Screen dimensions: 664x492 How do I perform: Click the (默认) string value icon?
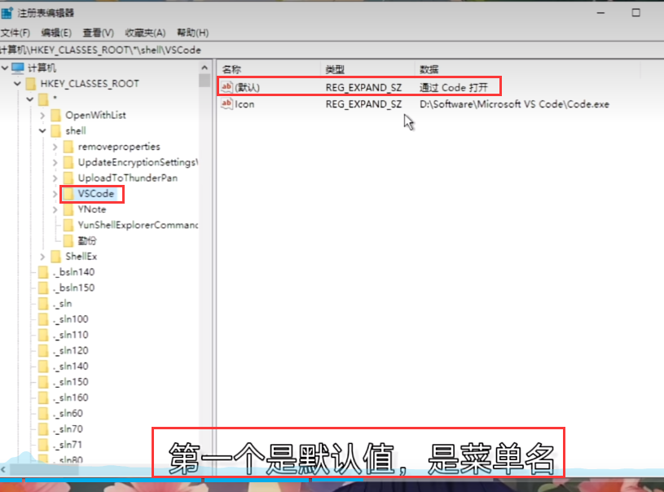point(227,87)
